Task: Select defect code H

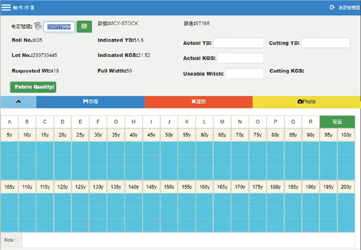Action: tap(133, 122)
